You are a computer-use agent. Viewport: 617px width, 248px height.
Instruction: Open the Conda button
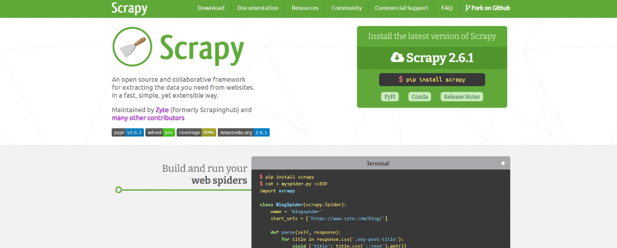(x=420, y=96)
